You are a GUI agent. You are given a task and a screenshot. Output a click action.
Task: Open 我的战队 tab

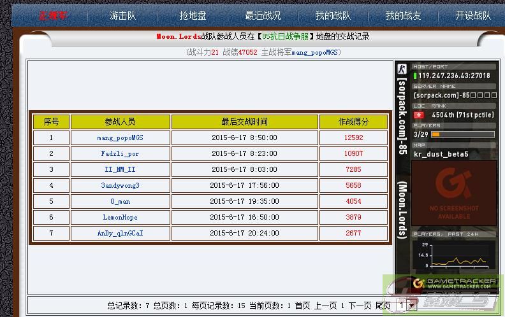(x=333, y=15)
